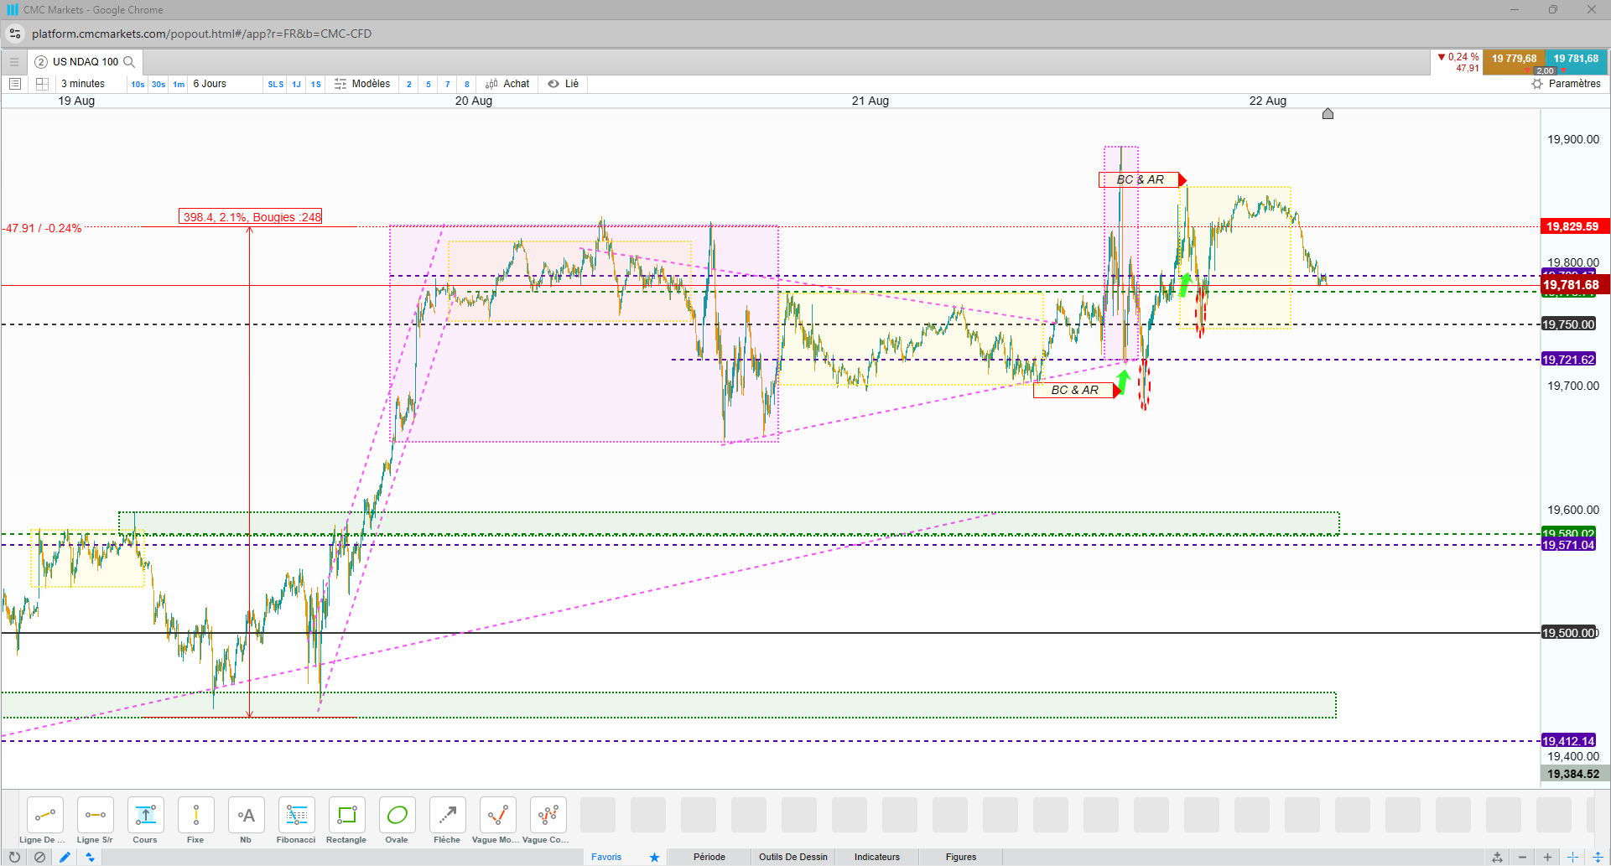Select the Flèche arrow tool
This screenshot has width=1611, height=866.
pos(448,815)
